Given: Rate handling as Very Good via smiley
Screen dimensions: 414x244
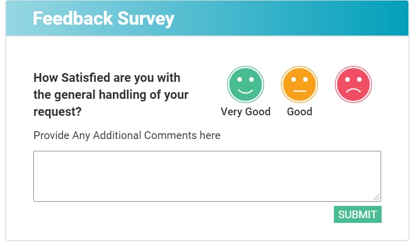Looking at the screenshot, I should tap(246, 84).
